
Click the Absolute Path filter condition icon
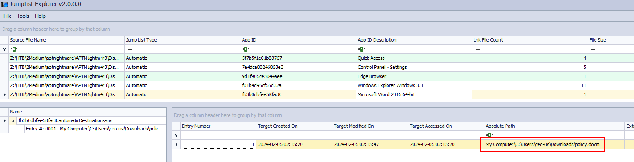click(489, 136)
